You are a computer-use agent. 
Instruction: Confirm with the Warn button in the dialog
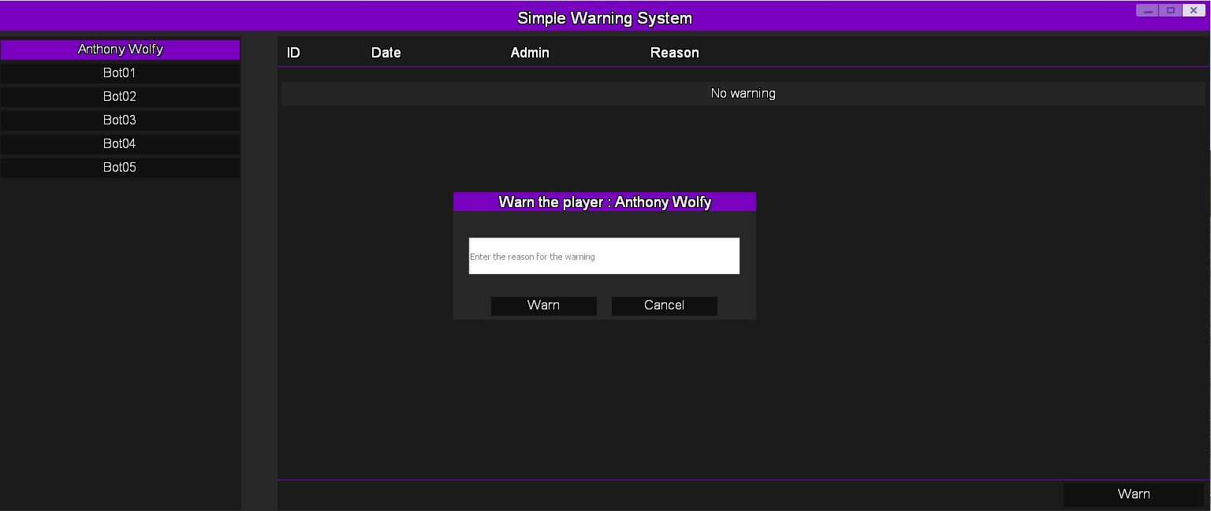coord(543,305)
